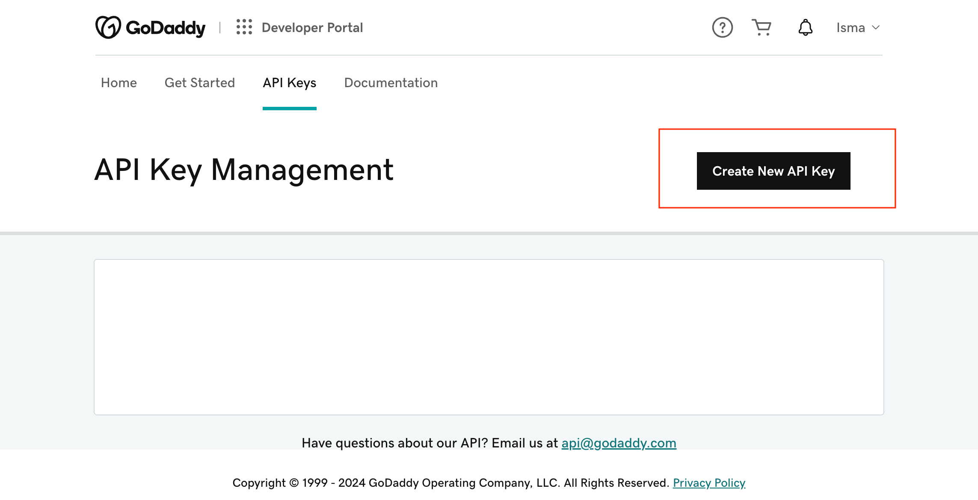Screen dimensions: 978x500
Task: Click Create New API Key button
Action: click(774, 171)
